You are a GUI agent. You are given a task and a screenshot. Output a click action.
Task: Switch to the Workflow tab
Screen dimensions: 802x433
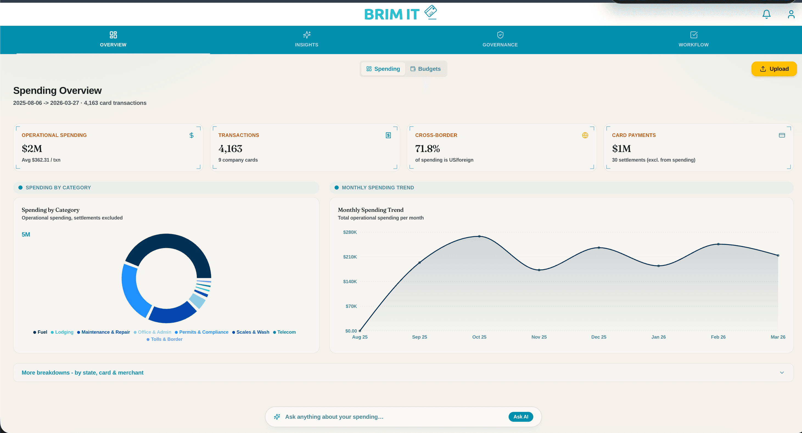click(694, 40)
